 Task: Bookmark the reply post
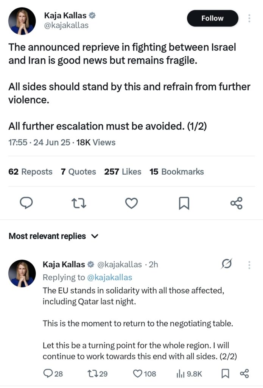pyautogui.click(x=225, y=373)
